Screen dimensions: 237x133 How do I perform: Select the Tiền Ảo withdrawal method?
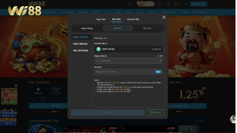click(118, 28)
